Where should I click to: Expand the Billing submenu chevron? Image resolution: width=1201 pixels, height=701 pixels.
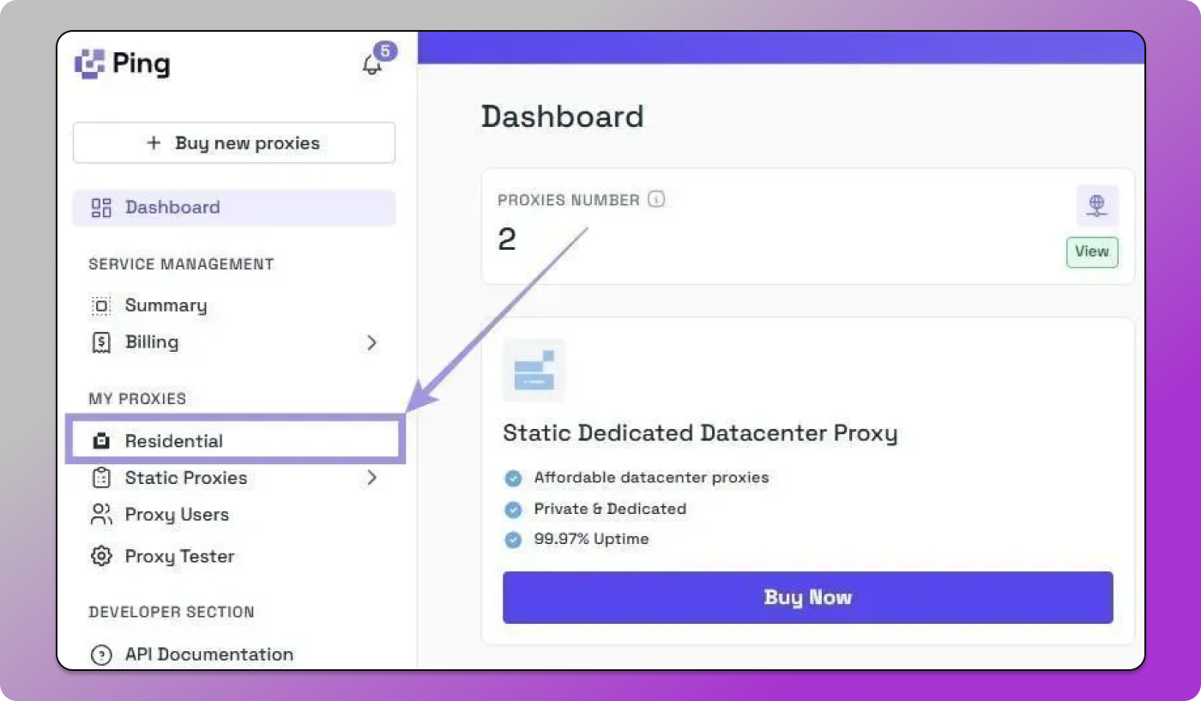point(371,342)
